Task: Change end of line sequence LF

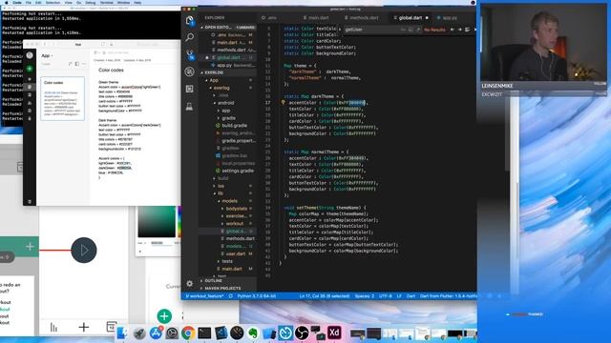Action: click(399, 296)
